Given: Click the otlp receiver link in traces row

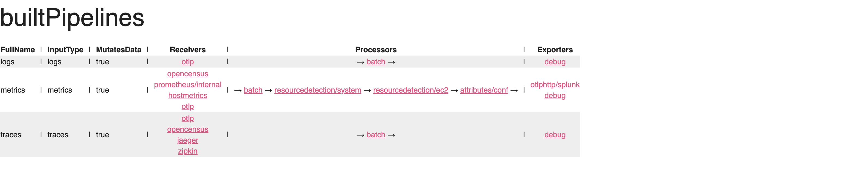Looking at the screenshot, I should coord(187,118).
